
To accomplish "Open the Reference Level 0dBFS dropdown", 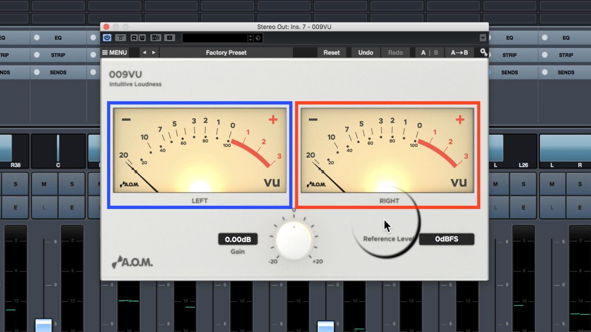I will 446,239.
